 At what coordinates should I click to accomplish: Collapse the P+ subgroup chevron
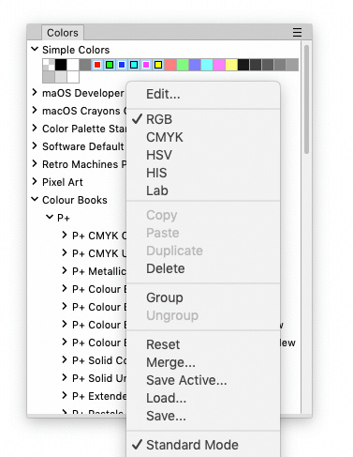click(x=50, y=217)
